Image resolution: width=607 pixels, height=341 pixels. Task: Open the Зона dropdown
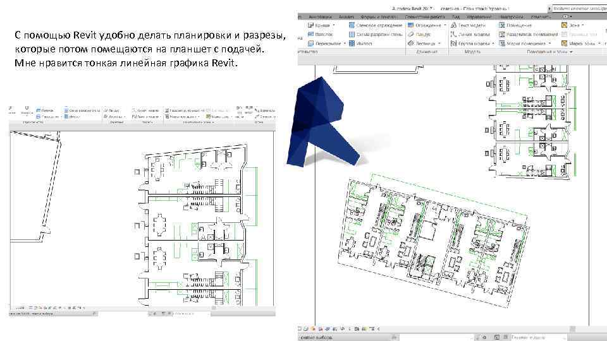point(582,25)
